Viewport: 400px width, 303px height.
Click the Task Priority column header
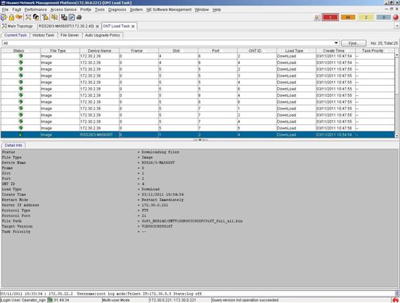(374, 51)
